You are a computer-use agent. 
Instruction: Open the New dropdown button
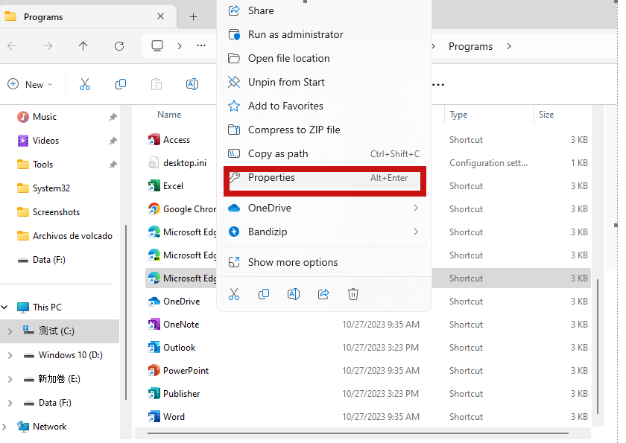31,85
